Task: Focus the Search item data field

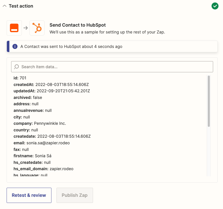Action: coord(112,67)
